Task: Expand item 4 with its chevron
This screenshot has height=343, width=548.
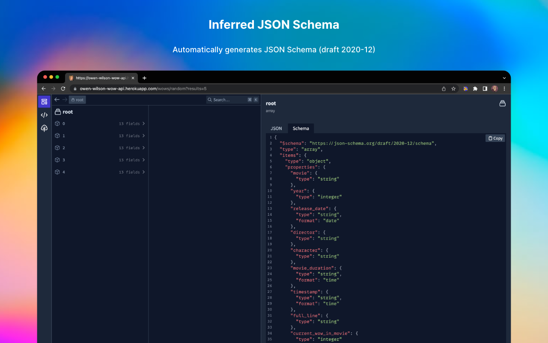Action: 143,172
